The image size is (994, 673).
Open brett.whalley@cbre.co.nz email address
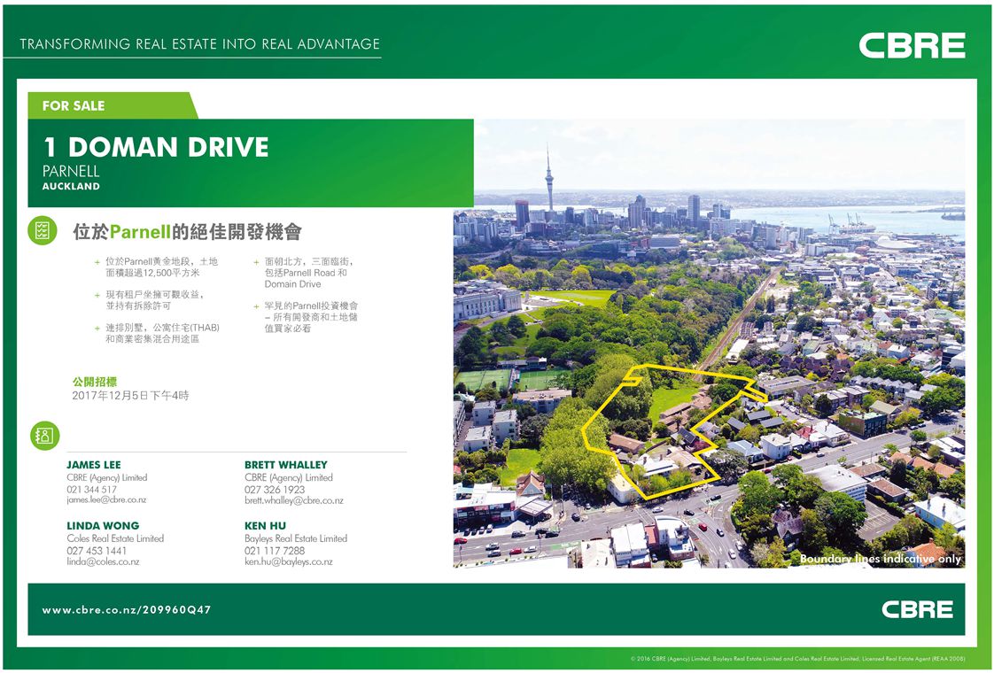point(294,500)
